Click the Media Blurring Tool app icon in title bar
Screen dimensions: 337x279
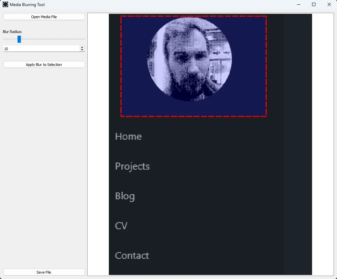tap(5, 4)
